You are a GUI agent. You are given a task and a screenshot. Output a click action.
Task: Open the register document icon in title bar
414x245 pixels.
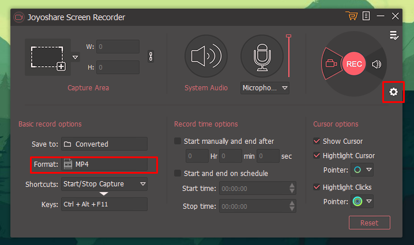[366, 16]
